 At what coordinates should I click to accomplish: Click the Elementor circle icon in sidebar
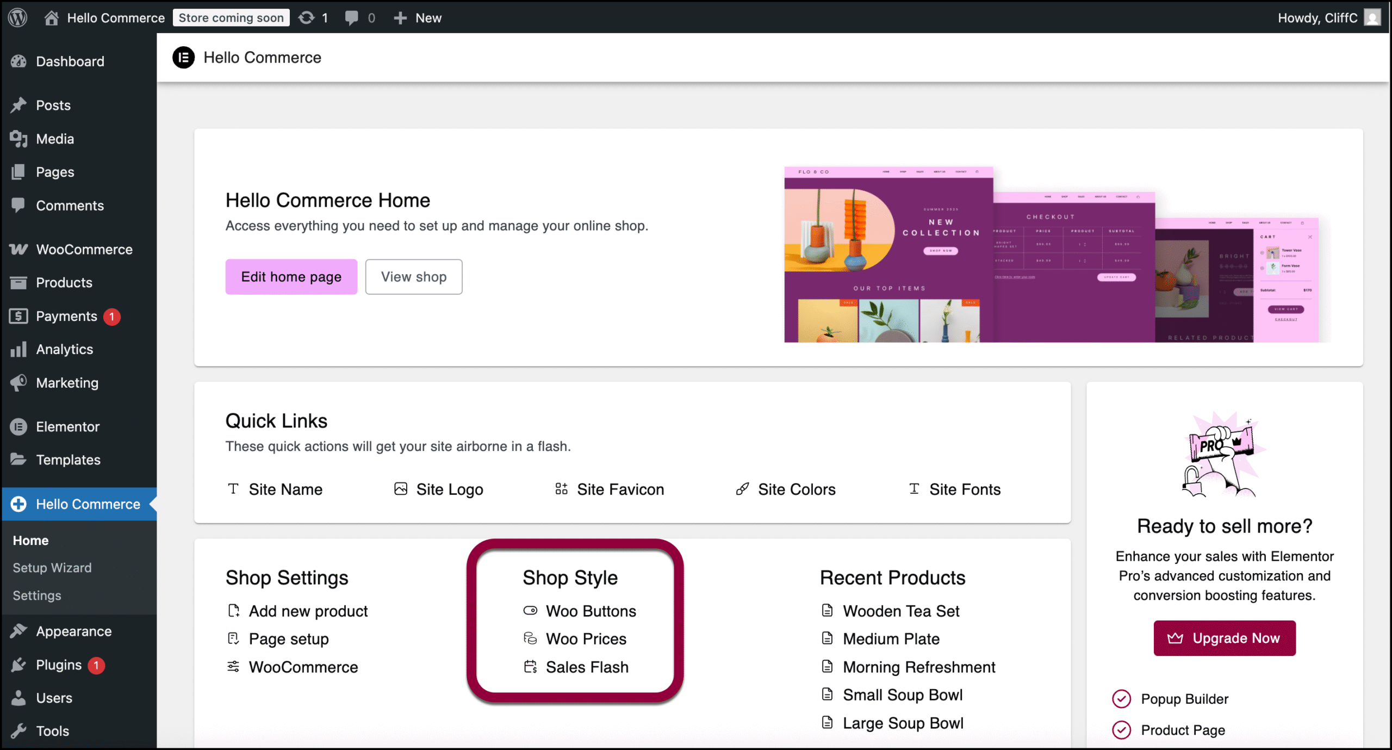pos(18,426)
